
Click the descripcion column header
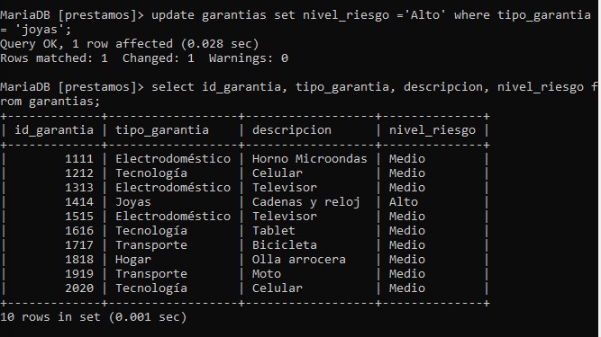tap(292, 130)
